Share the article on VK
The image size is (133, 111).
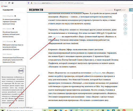click(x=125, y=24)
